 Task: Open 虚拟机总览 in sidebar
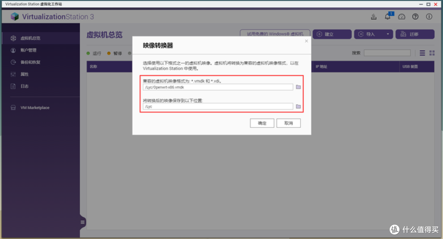pyautogui.click(x=41, y=38)
